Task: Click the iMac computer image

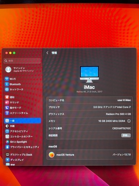Action: [89, 74]
